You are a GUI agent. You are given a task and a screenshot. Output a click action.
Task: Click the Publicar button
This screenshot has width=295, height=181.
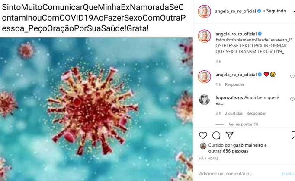point(288,174)
